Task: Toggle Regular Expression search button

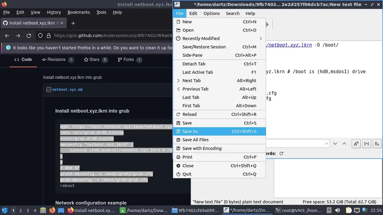Action: coord(377,144)
